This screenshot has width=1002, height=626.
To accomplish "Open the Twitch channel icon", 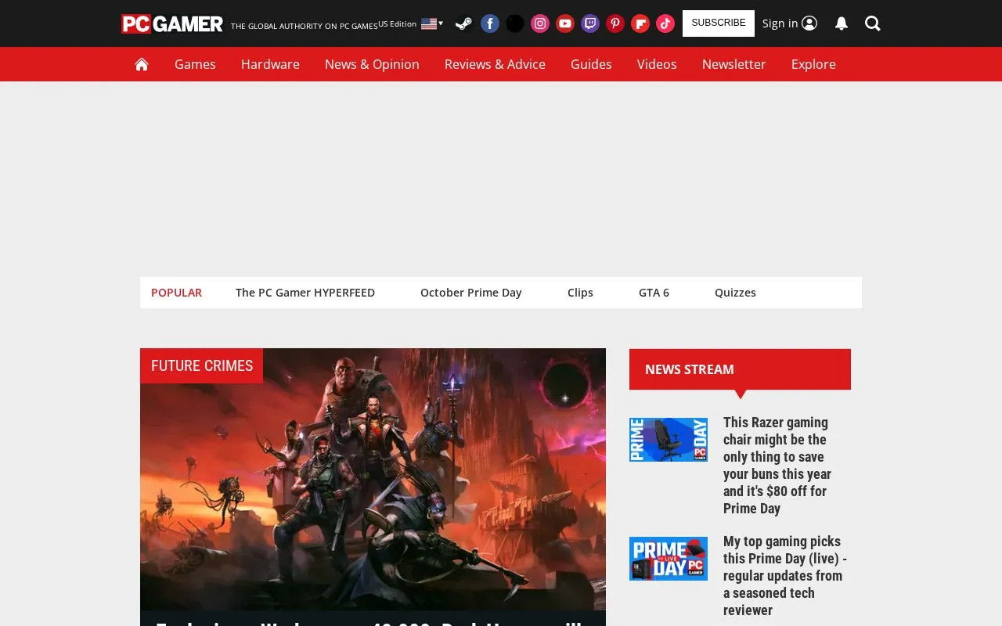I will point(590,23).
